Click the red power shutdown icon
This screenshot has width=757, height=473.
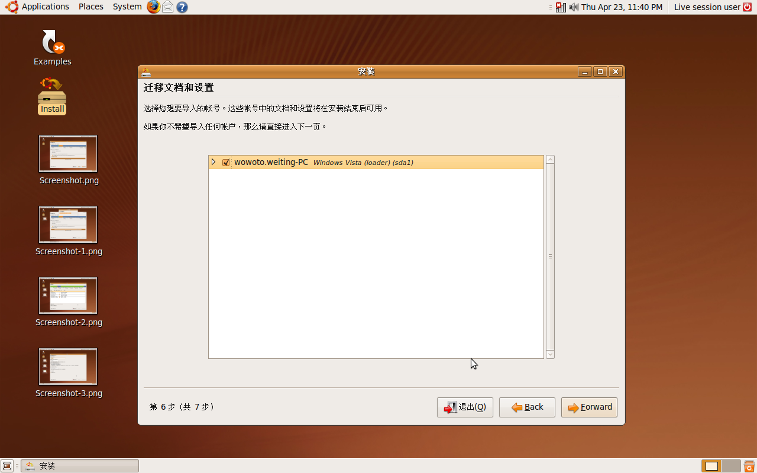point(748,7)
